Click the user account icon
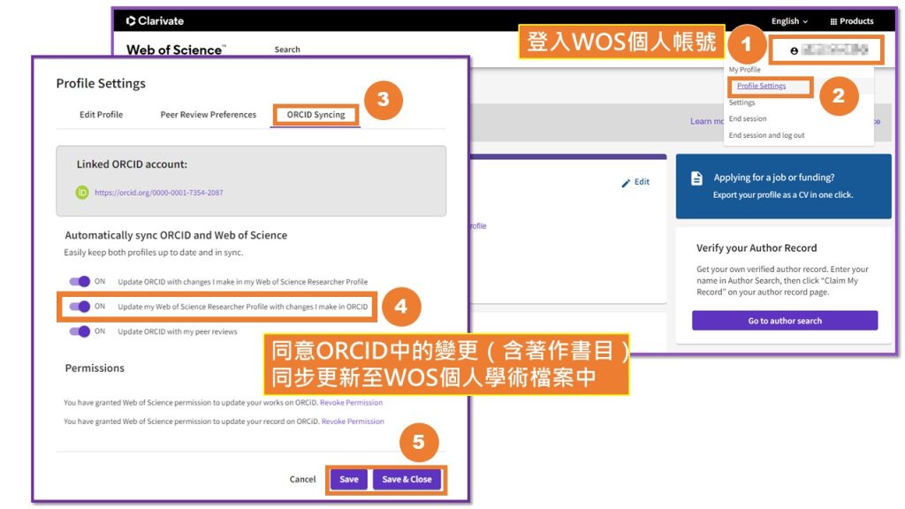 pyautogui.click(x=795, y=50)
